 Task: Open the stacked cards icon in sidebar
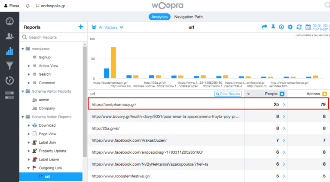[9, 95]
